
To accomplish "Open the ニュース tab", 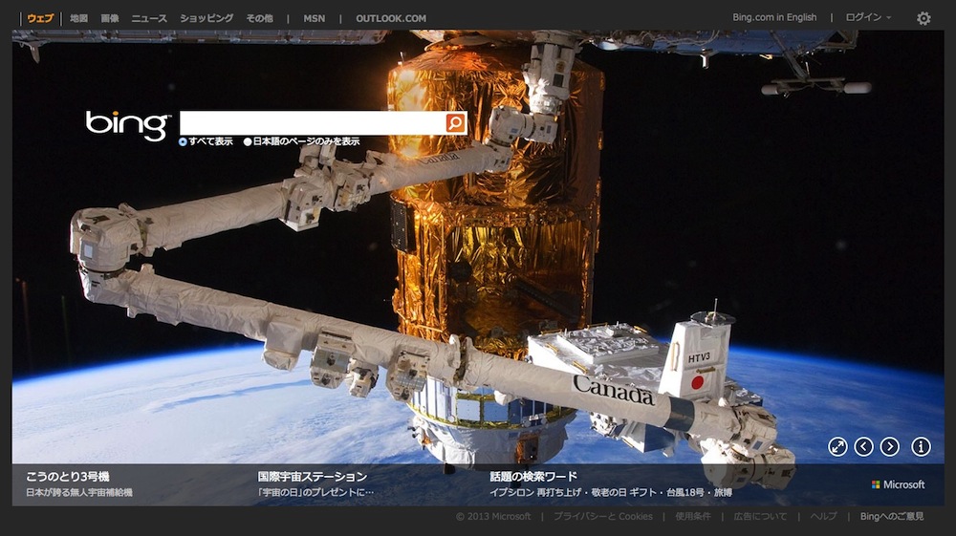I will pyautogui.click(x=149, y=18).
